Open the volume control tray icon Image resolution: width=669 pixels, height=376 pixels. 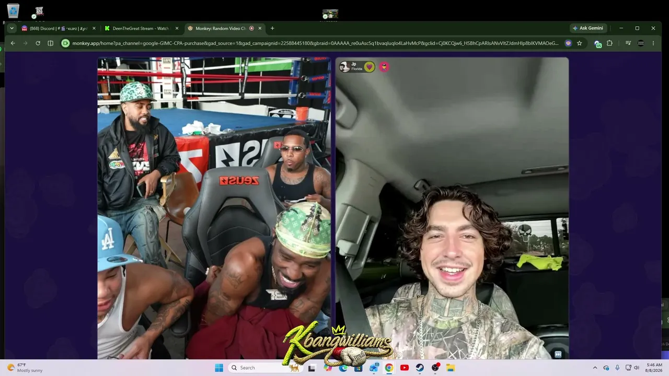click(x=637, y=368)
